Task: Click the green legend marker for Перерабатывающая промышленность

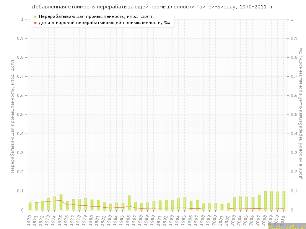Action: [35, 16]
